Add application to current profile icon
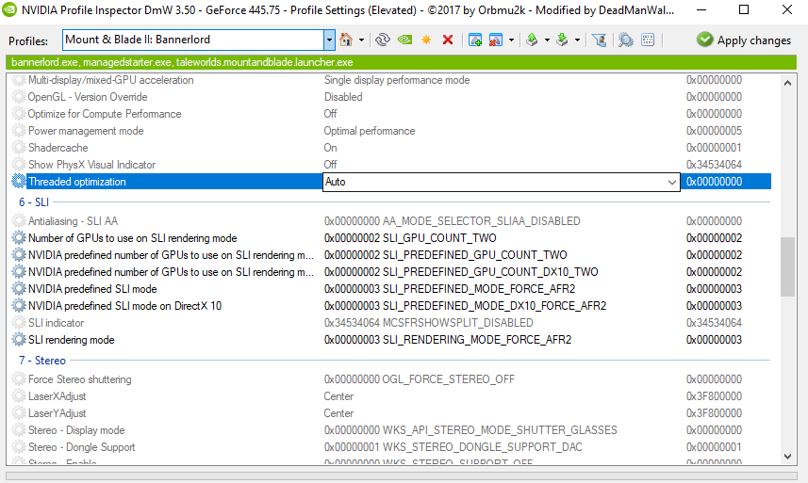The image size is (808, 483). tap(475, 40)
